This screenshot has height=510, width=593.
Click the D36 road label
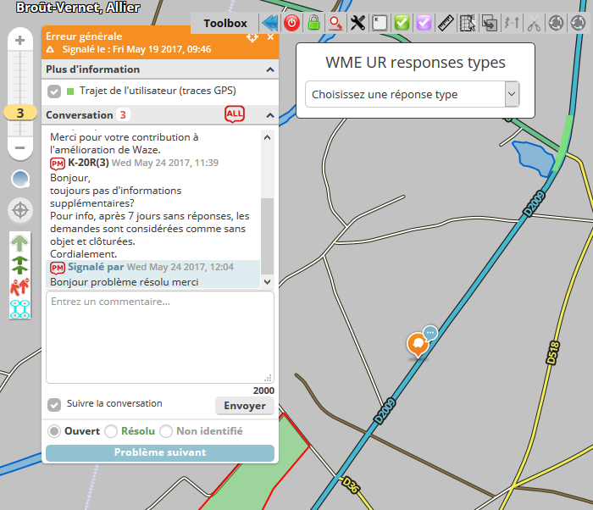[x=350, y=485]
